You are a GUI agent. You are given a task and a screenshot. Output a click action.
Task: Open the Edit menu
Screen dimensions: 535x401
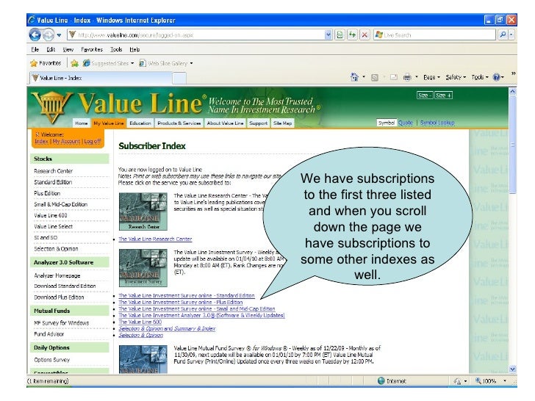pyautogui.click(x=51, y=49)
